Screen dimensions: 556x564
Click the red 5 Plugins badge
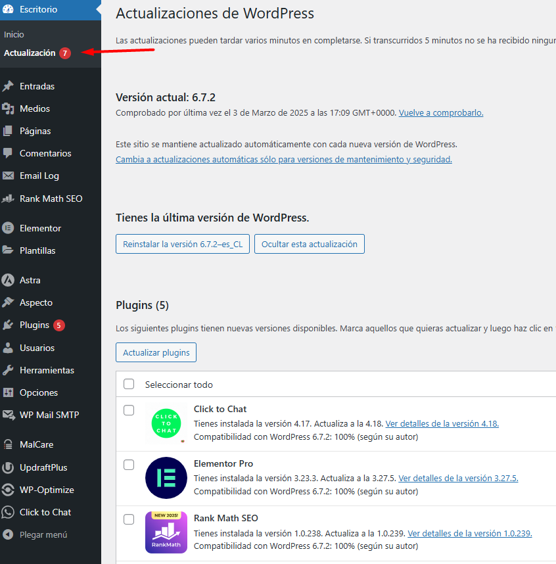pos(59,325)
